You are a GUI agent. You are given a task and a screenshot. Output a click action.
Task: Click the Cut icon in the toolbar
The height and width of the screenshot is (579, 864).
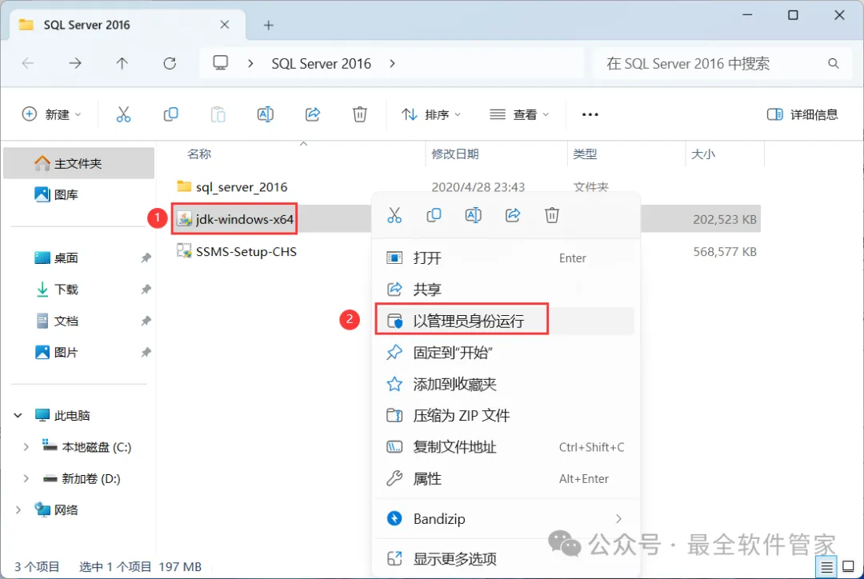point(123,114)
